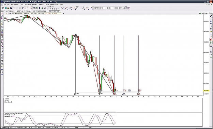Viewport: 213px width, 129px height.
Task: Open the File menu
Action: click(x=5, y=4)
